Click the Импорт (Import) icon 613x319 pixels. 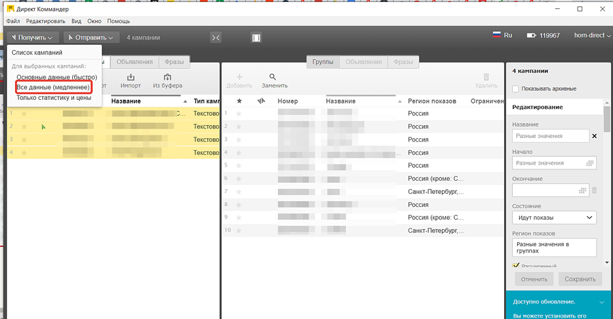[x=131, y=78]
